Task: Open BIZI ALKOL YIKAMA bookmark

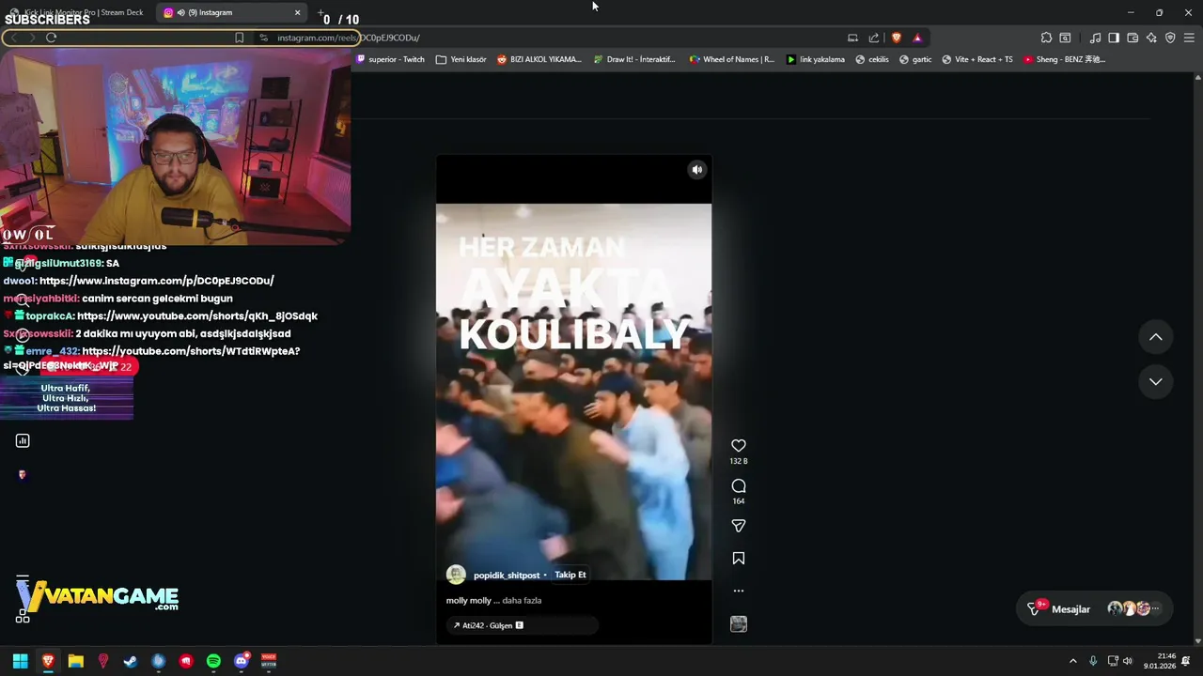Action: pos(539,59)
